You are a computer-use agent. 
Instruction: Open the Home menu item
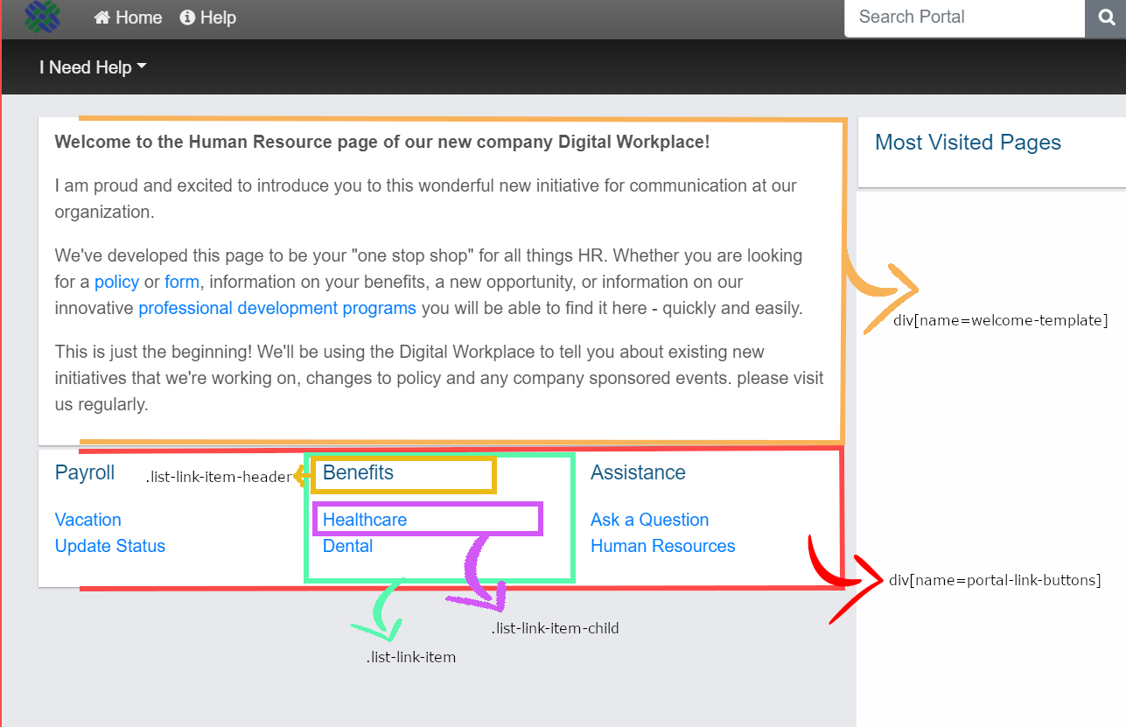[x=138, y=17]
